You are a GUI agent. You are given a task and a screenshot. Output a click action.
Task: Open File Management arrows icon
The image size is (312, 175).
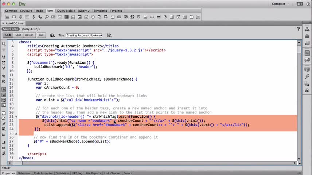pyautogui.click(x=109, y=35)
